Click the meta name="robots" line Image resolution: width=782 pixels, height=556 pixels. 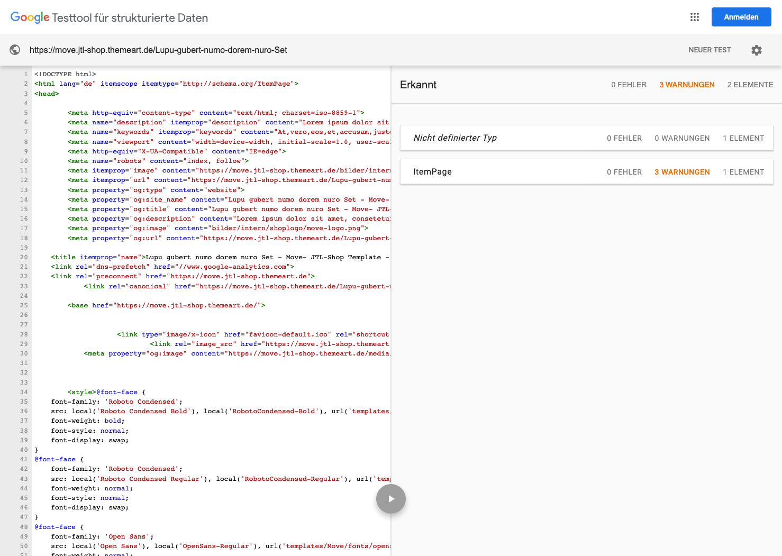tap(158, 161)
